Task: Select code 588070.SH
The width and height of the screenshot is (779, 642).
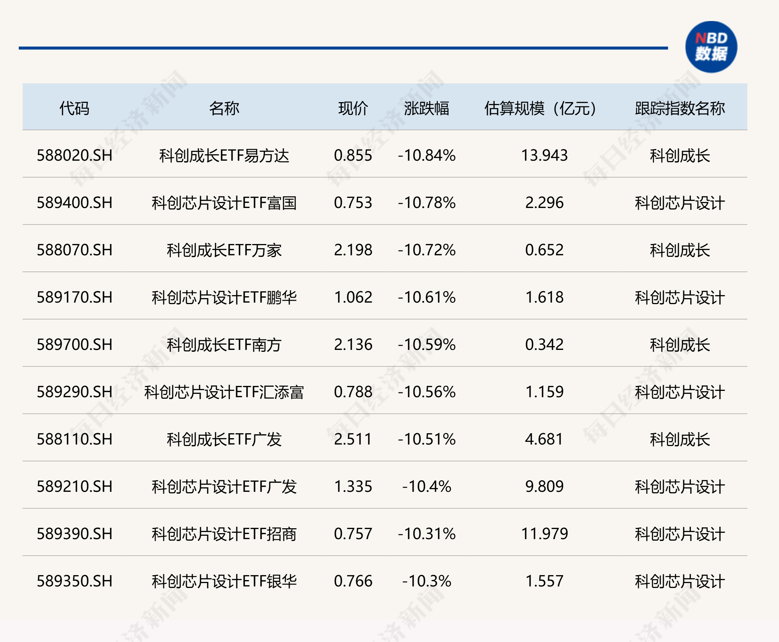Action: click(74, 250)
